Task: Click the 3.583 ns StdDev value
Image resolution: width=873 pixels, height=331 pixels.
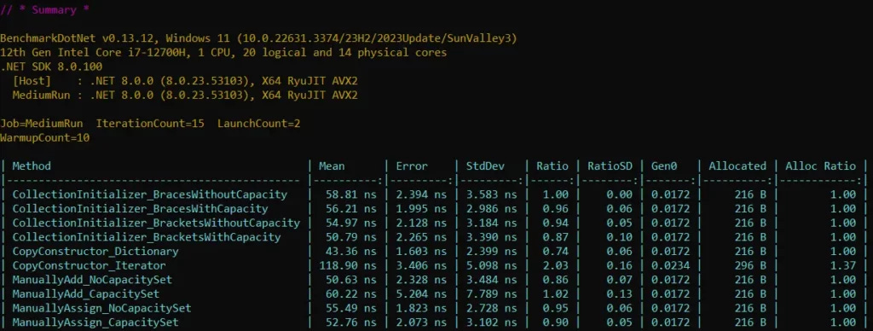Action: (x=492, y=195)
